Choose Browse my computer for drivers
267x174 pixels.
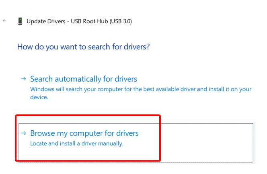tap(84, 133)
